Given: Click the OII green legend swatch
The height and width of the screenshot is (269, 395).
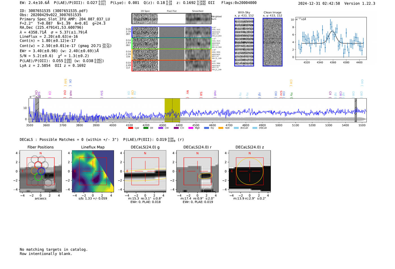Looking at the screenshot, I should [146, 128].
